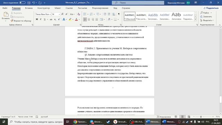This screenshot has height=125, width=222.
Task: Click word count in status bar
Action: pyautogui.click(x=25, y=117)
